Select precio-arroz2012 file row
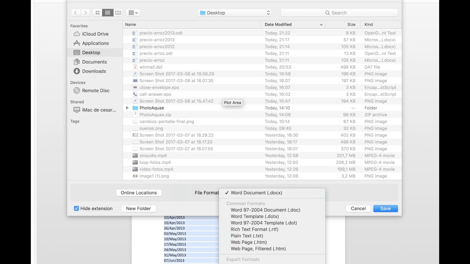The width and height of the screenshot is (470, 264). coord(262,47)
